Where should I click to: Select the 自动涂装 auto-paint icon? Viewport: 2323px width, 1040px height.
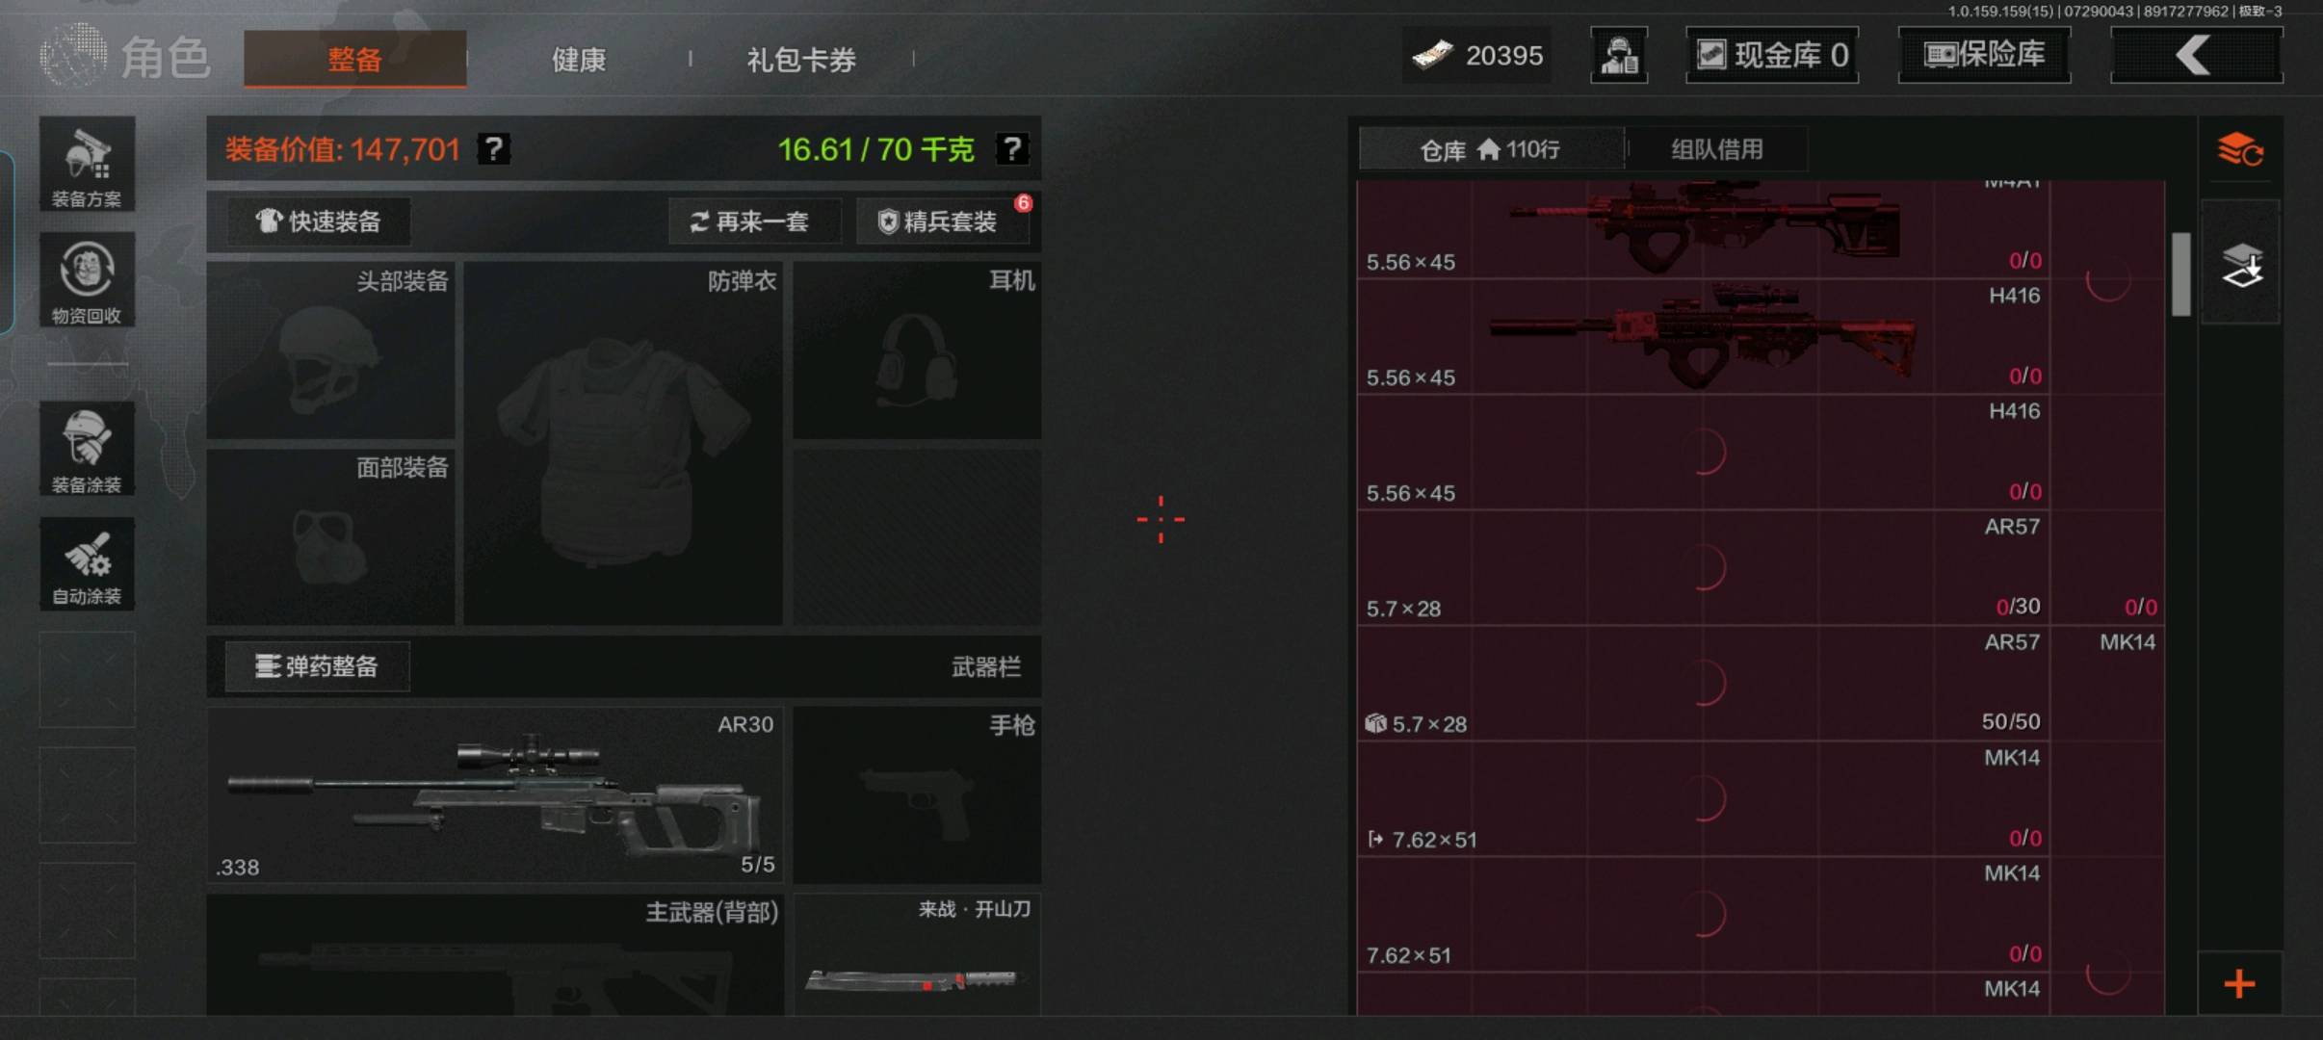[x=87, y=563]
